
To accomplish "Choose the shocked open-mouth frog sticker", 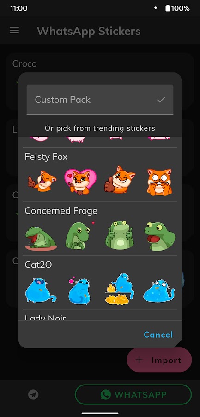I will pyautogui.click(x=160, y=236).
